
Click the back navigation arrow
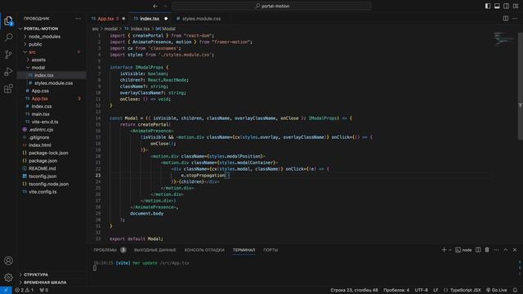[x=155, y=6]
